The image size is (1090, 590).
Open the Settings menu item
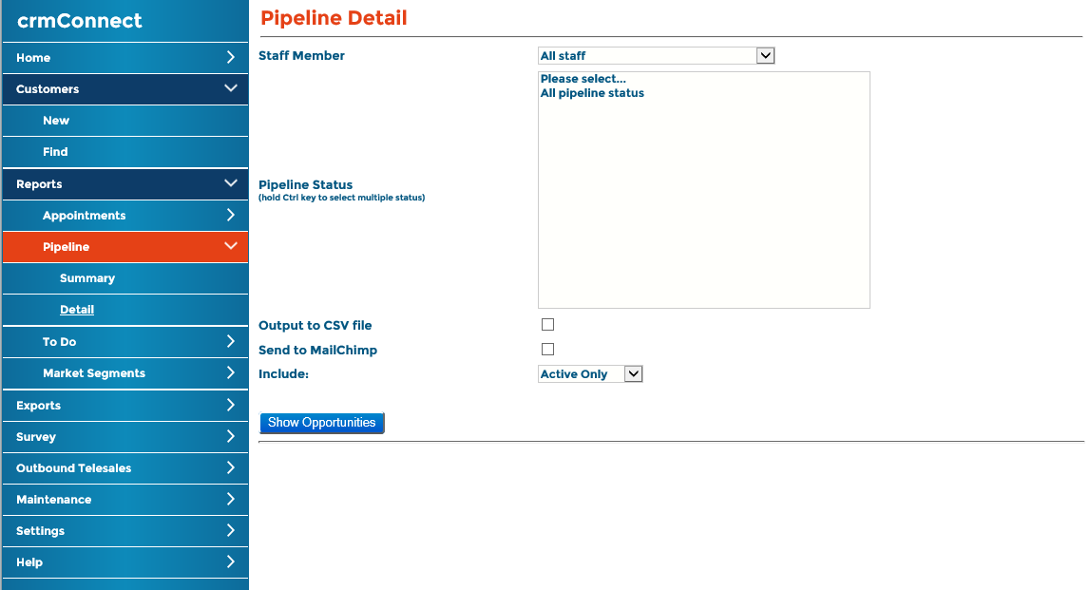pos(41,531)
